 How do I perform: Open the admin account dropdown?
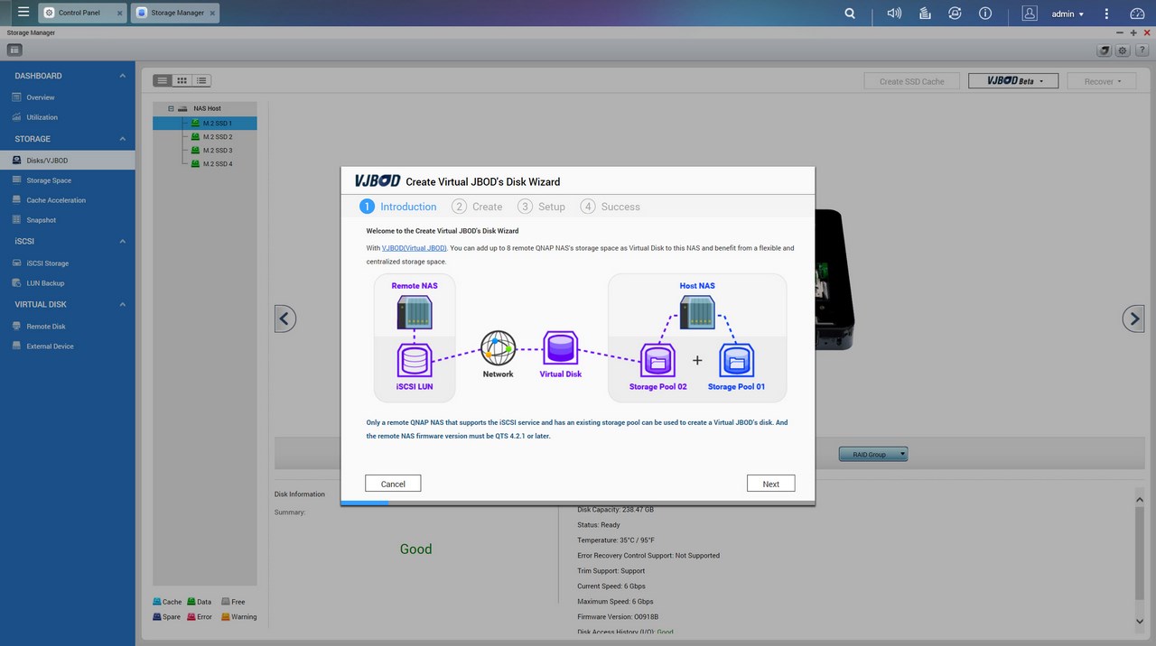[1067, 14]
